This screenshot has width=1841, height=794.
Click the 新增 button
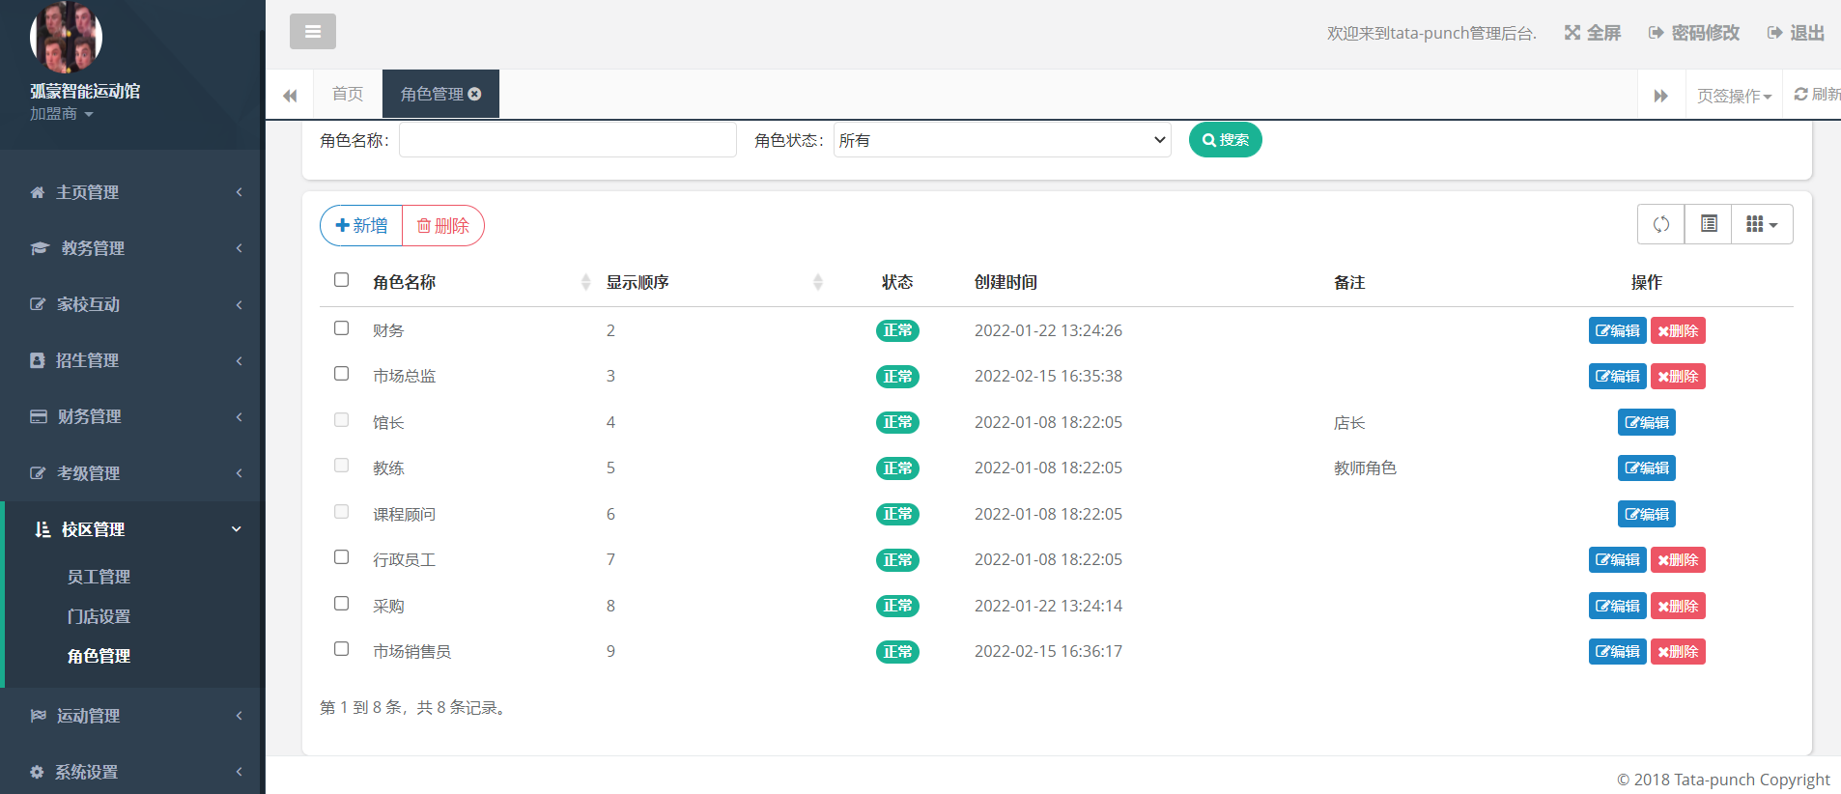coord(361,225)
